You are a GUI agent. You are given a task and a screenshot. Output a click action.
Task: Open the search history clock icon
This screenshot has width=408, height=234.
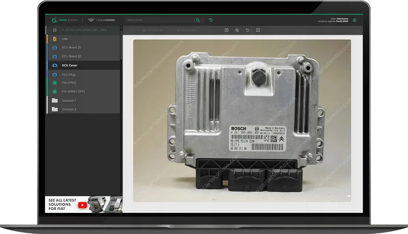point(211,20)
